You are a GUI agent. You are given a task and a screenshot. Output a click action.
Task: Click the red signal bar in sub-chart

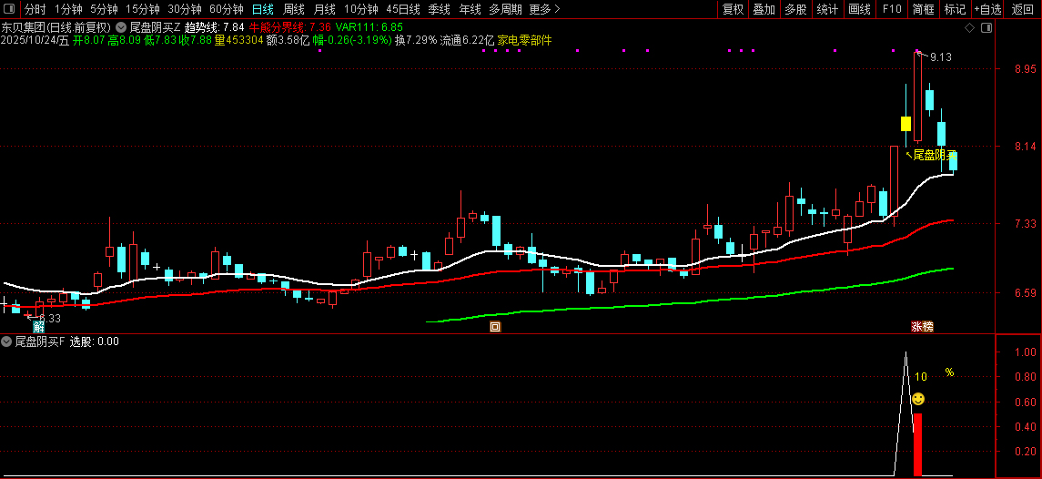[917, 444]
